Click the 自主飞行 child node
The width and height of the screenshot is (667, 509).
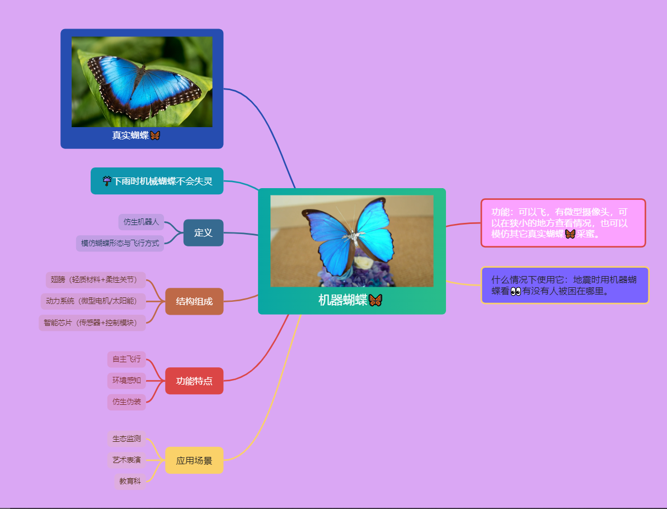[126, 359]
